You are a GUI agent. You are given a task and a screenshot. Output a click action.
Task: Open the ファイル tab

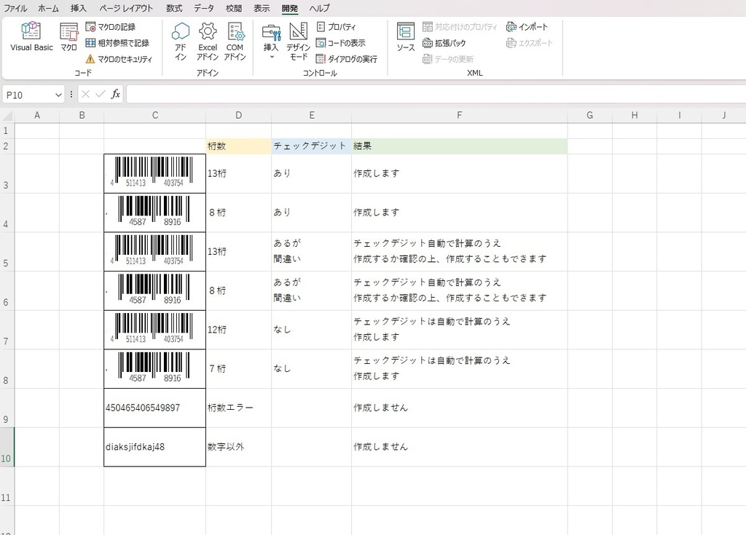[15, 8]
